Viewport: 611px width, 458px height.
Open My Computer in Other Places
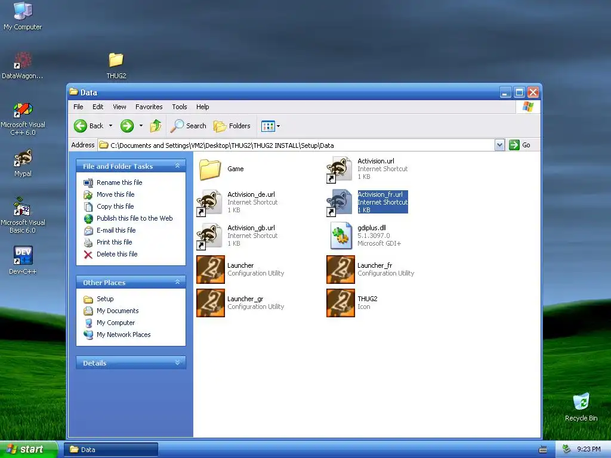(116, 323)
